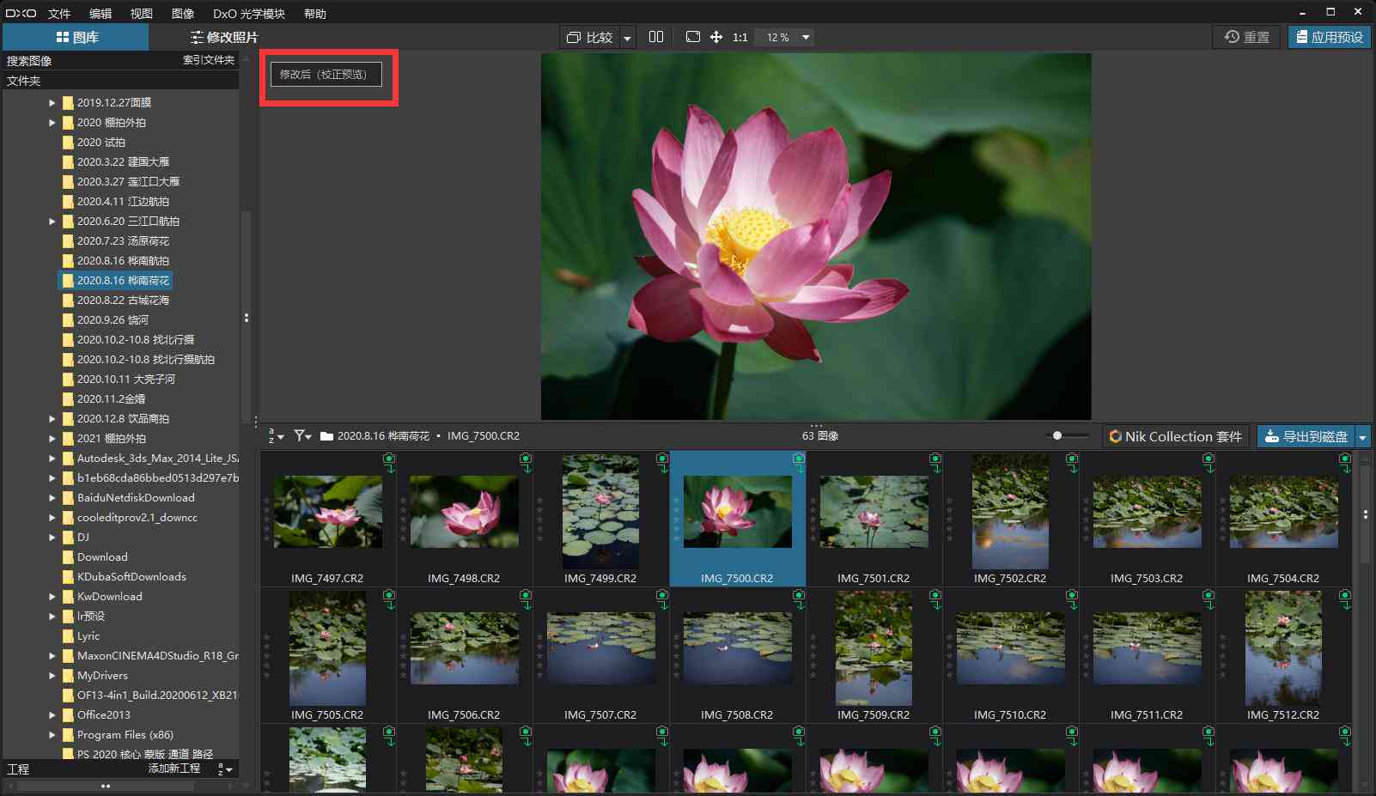Select the 2020.7.23 汤原荷花 folder
The height and width of the screenshot is (796, 1376).
[123, 241]
